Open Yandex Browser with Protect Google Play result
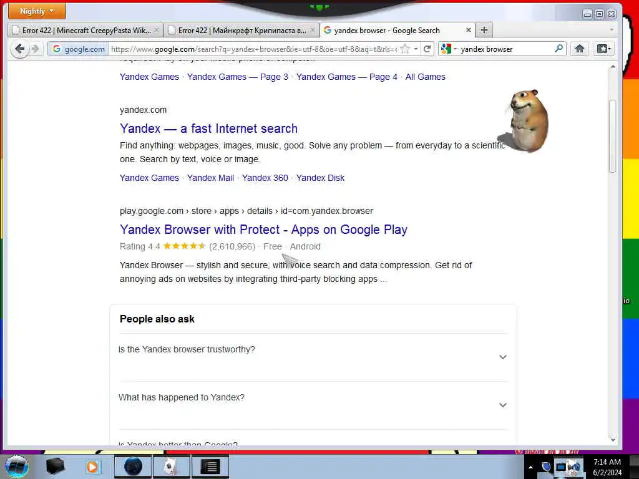Viewport: 639px width, 479px height. click(264, 230)
